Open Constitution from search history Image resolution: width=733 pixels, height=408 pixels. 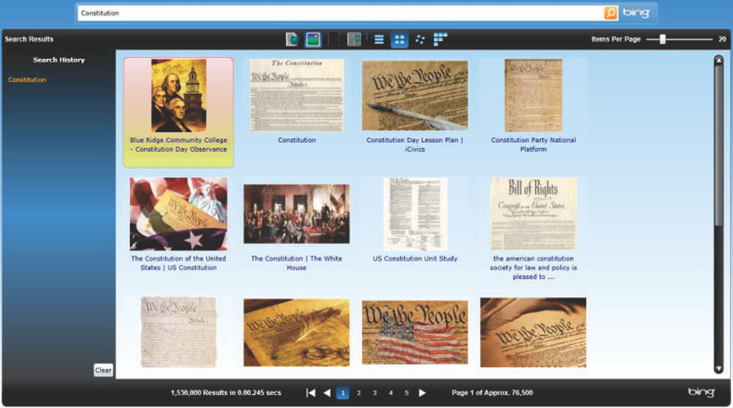coord(27,80)
